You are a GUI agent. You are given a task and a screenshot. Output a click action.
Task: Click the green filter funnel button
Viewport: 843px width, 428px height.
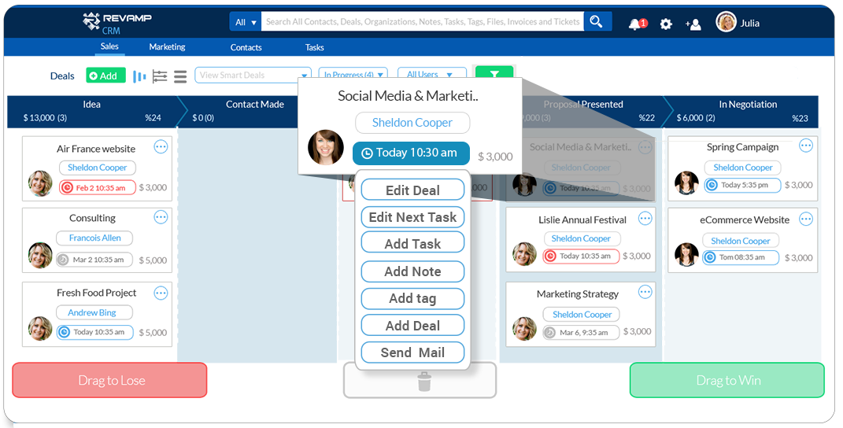(494, 75)
